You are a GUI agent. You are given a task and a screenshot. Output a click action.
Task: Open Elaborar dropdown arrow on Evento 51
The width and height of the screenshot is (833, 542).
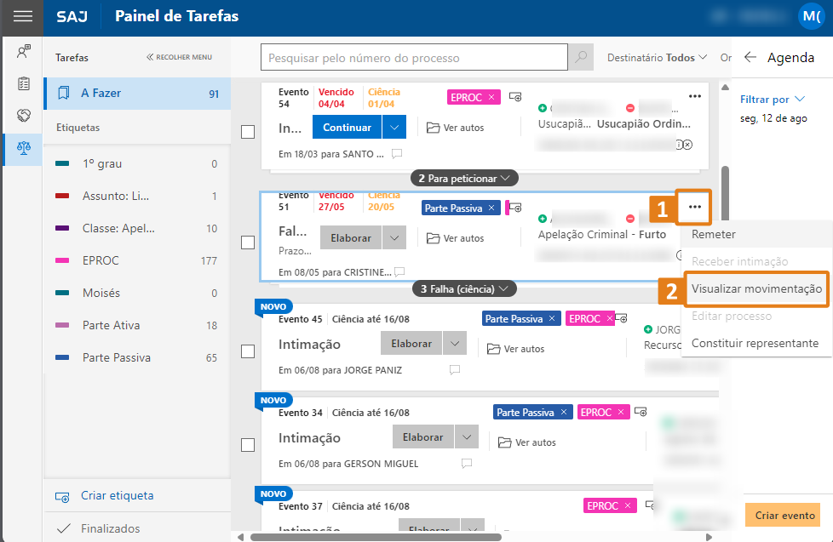394,237
